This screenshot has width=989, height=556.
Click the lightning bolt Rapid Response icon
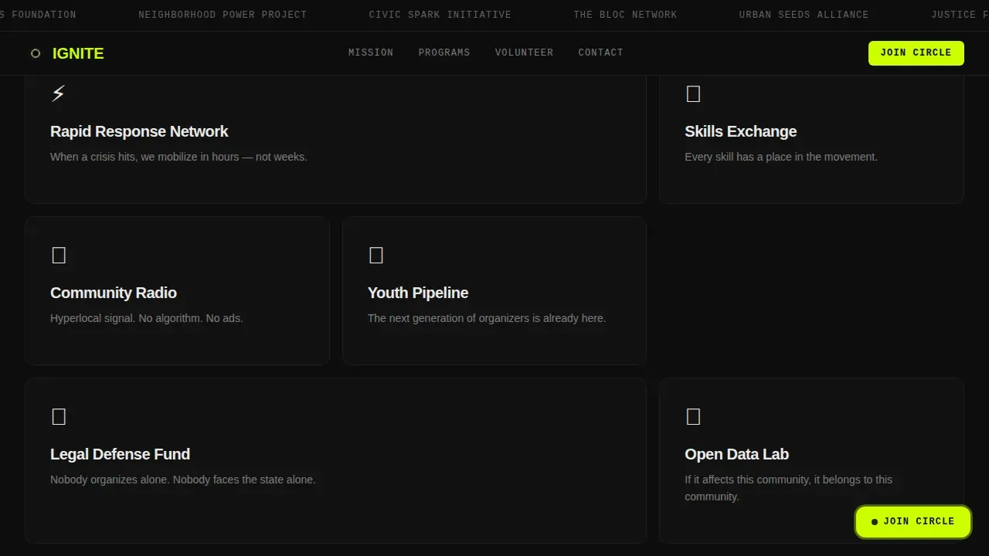(x=58, y=93)
